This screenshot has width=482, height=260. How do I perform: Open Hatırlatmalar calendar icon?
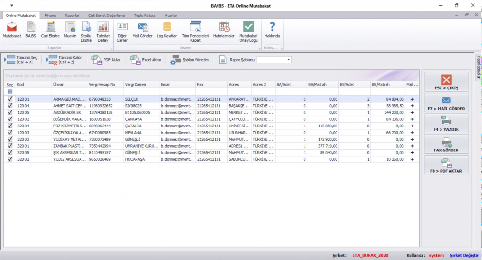(x=224, y=30)
